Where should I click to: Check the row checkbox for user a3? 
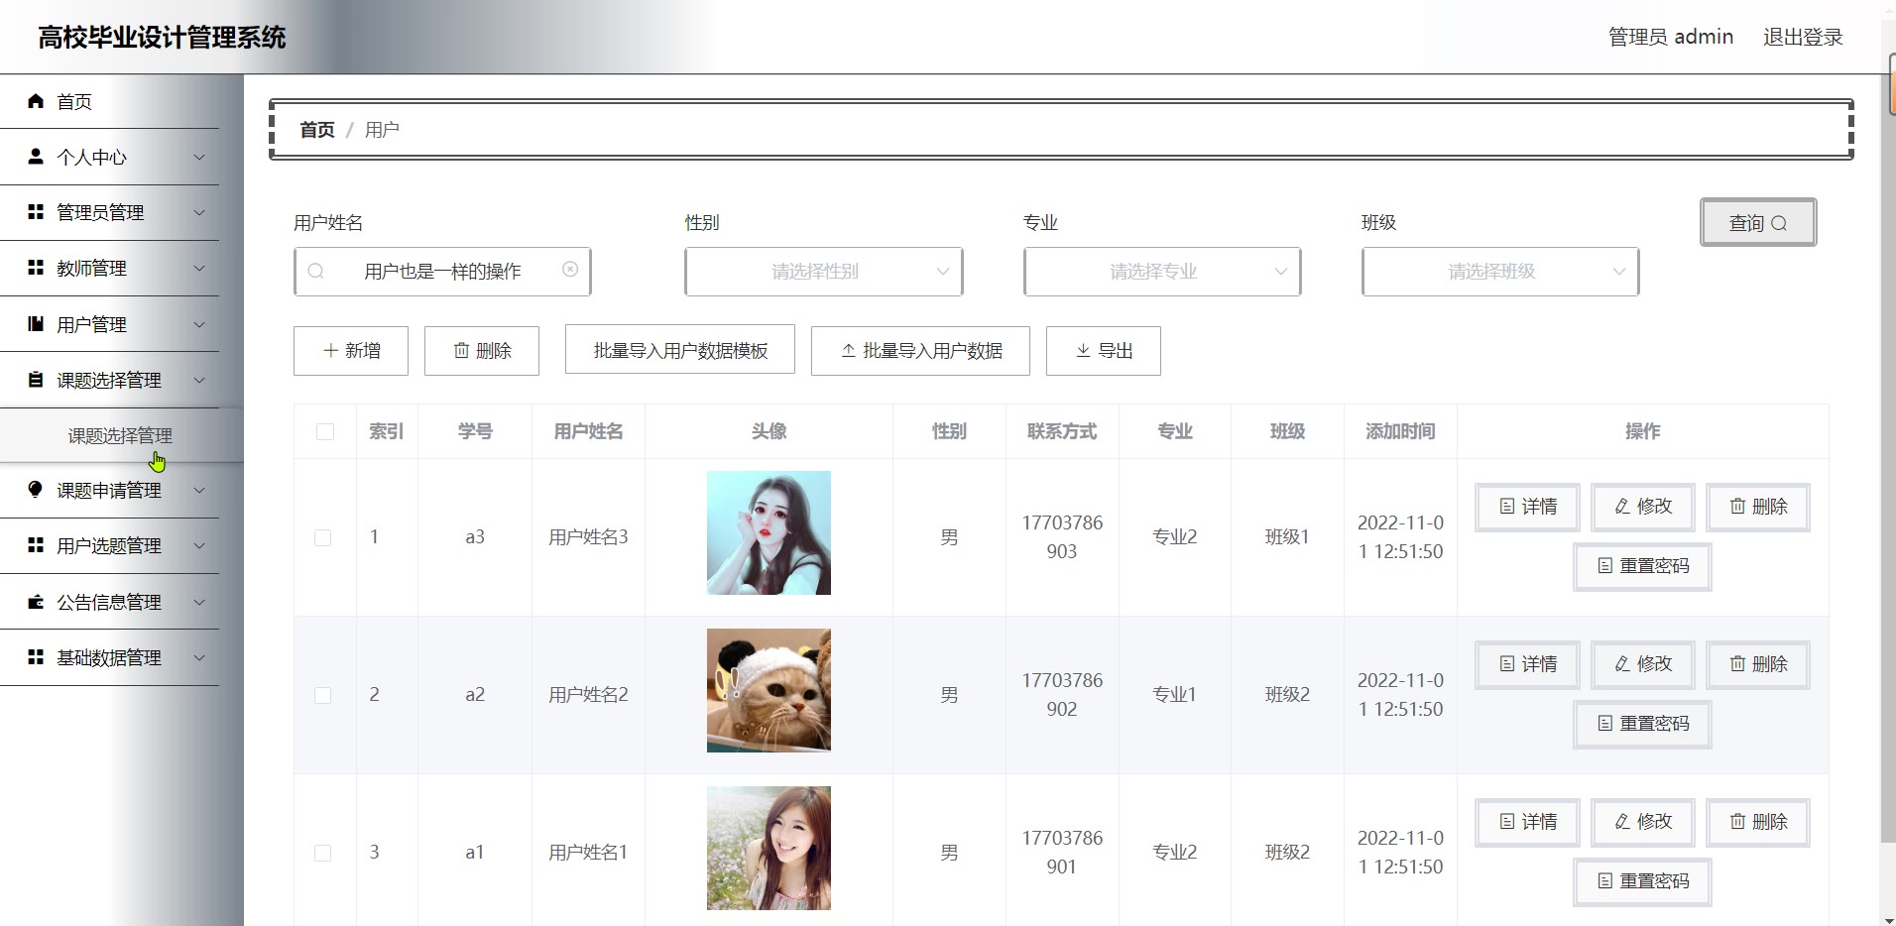click(x=323, y=537)
